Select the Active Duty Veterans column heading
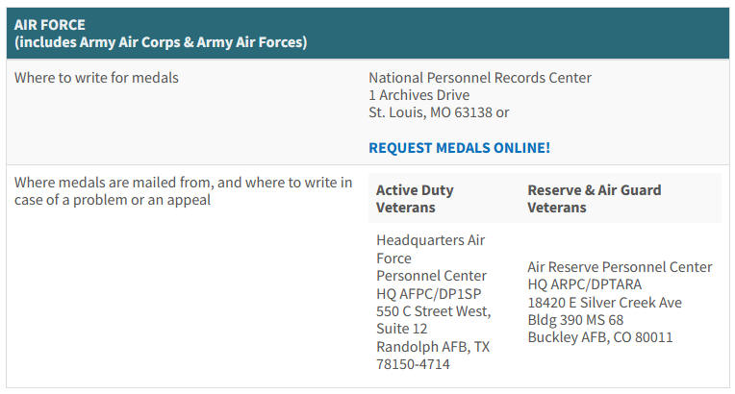 [415, 199]
